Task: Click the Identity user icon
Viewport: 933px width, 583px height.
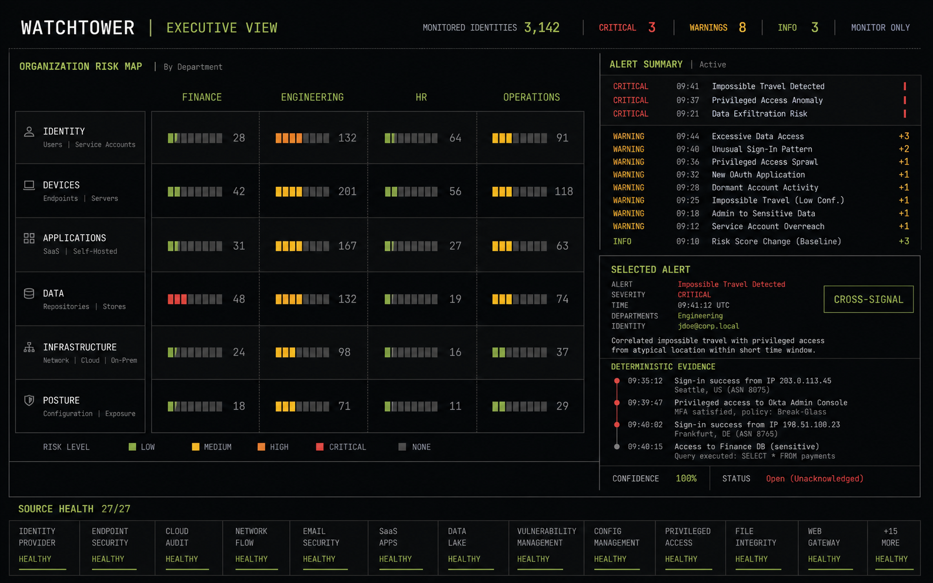Action: coord(29,132)
